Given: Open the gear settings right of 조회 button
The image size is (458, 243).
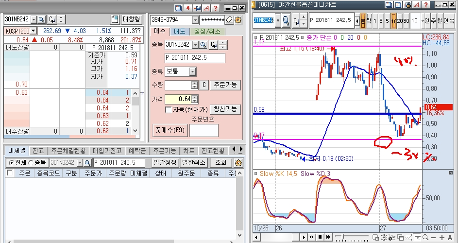Looking at the screenshot, I should (x=238, y=163).
